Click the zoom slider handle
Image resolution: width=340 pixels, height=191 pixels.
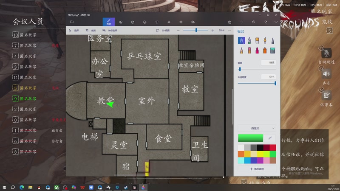pyautogui.click(x=196, y=30)
